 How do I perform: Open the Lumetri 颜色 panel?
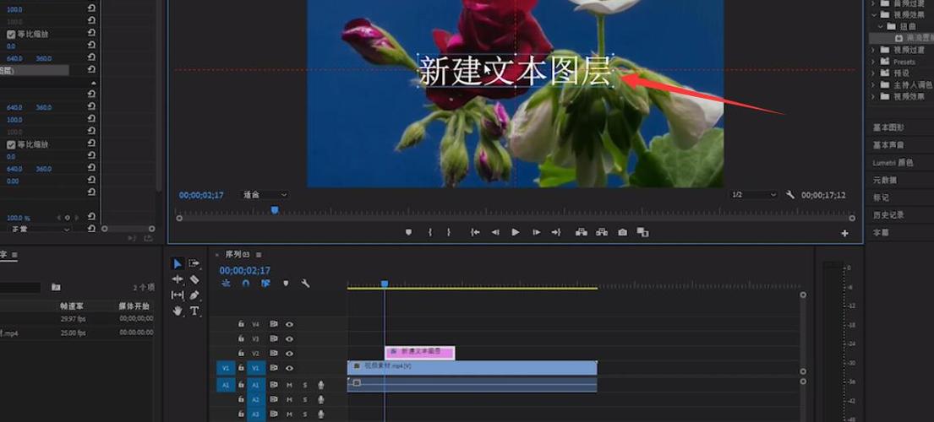coord(893,162)
